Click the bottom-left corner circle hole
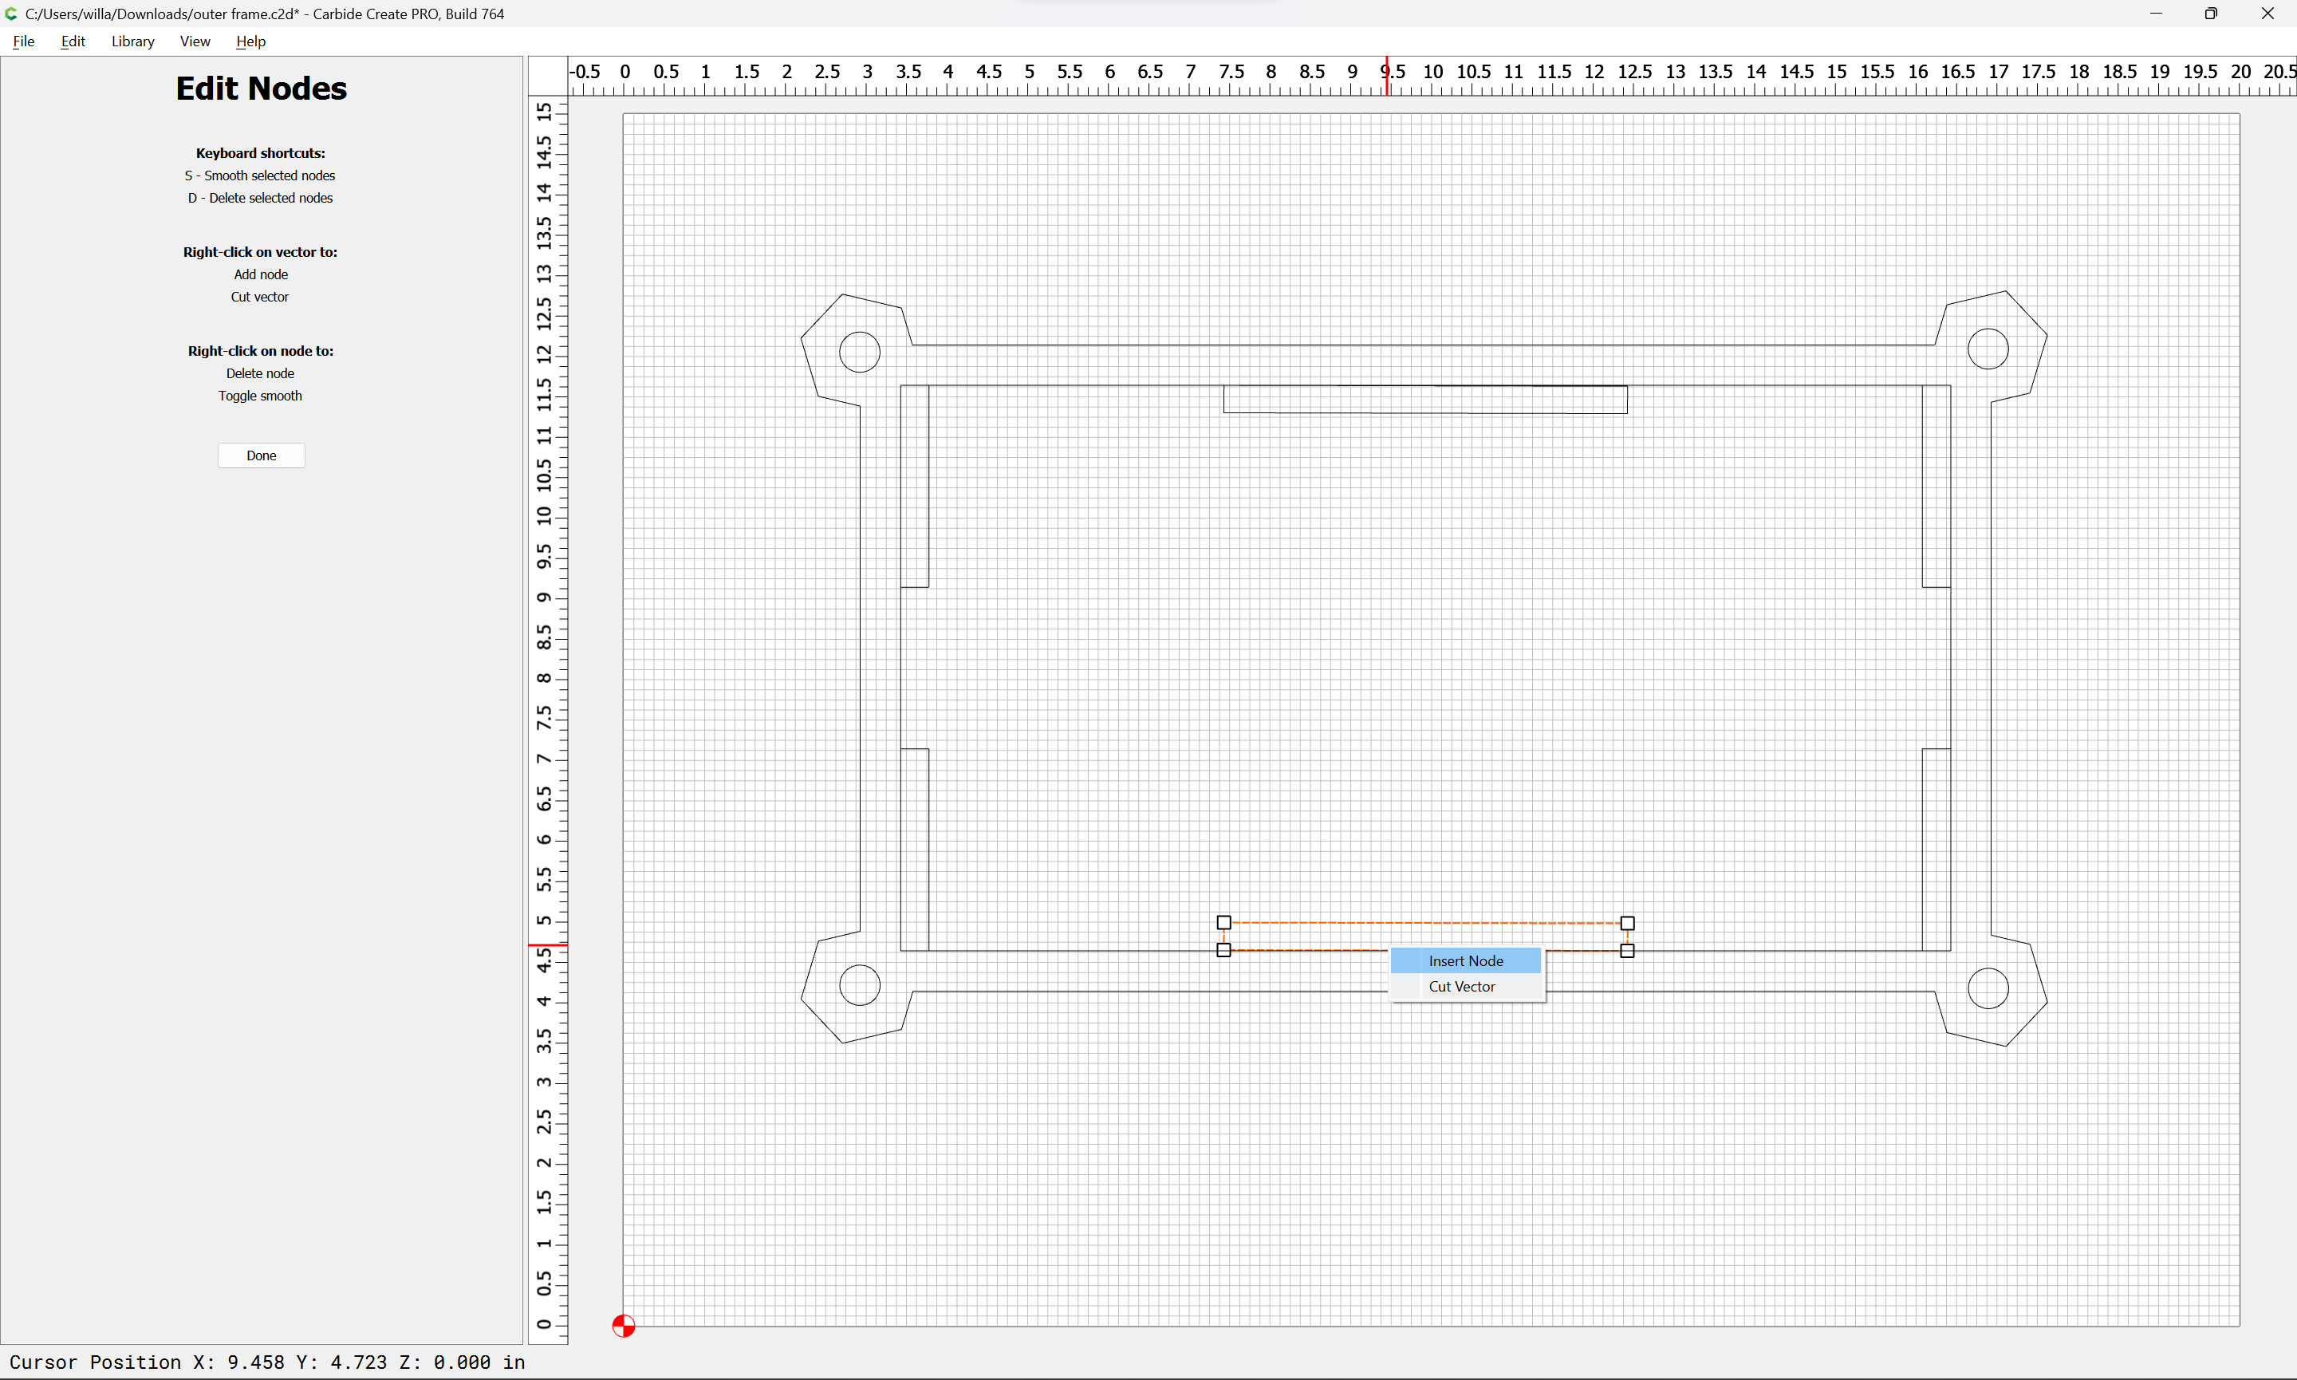The image size is (2297, 1380). pos(860,986)
